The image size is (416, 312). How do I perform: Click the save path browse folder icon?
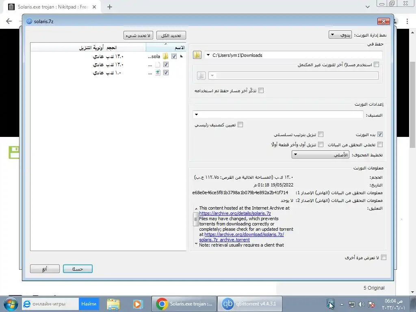coord(197,55)
